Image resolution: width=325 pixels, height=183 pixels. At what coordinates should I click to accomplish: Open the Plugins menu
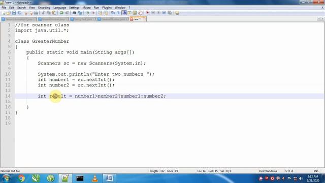[x=107, y=8]
